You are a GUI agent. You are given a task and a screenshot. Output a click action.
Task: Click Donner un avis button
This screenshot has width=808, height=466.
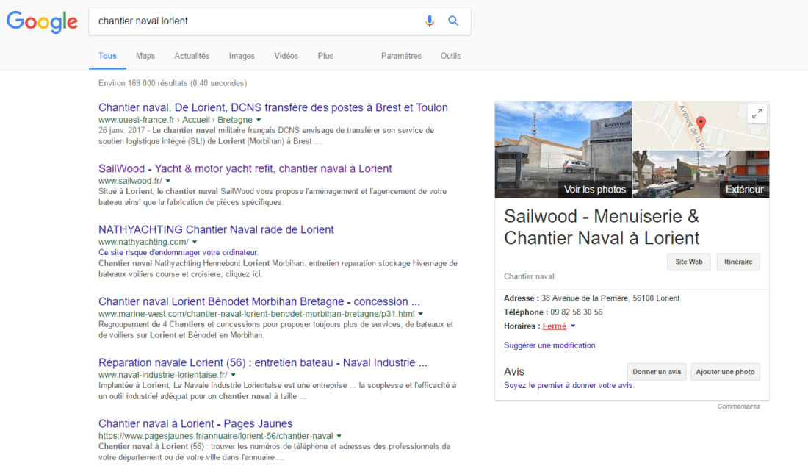tap(657, 372)
